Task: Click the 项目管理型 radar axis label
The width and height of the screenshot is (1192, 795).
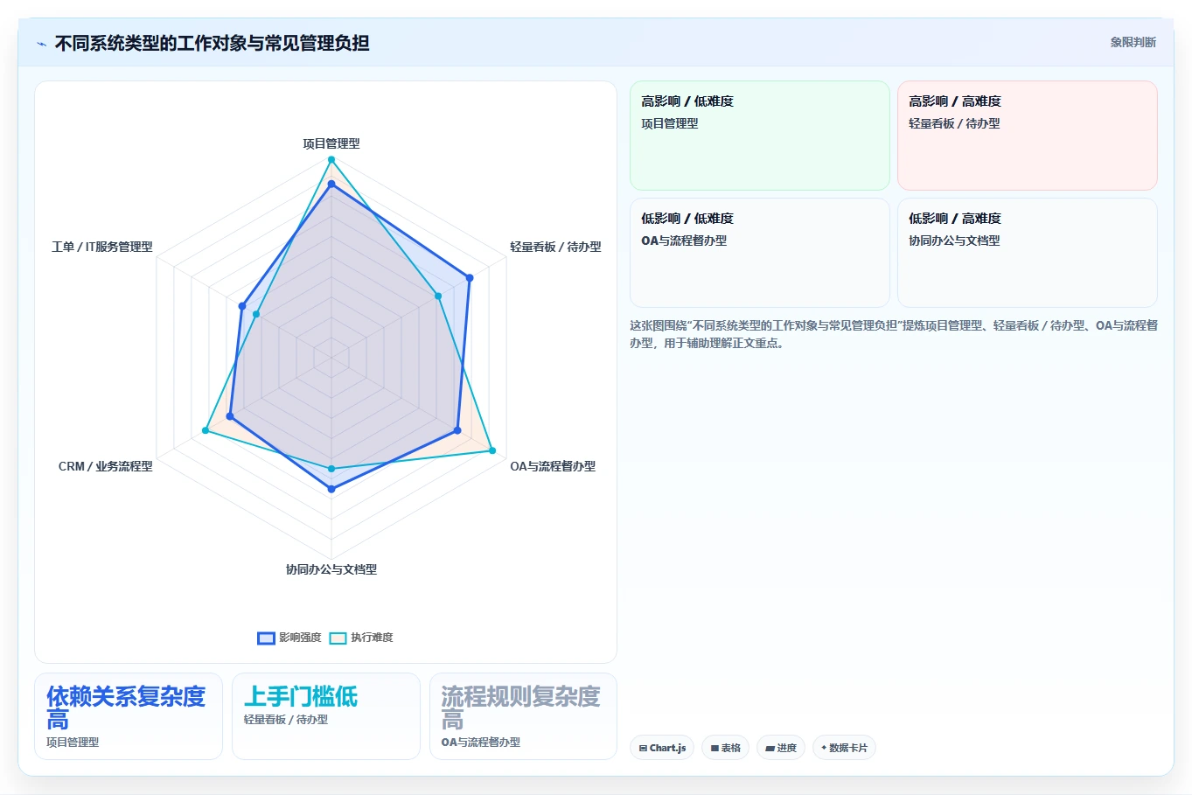Action: pyautogui.click(x=331, y=143)
